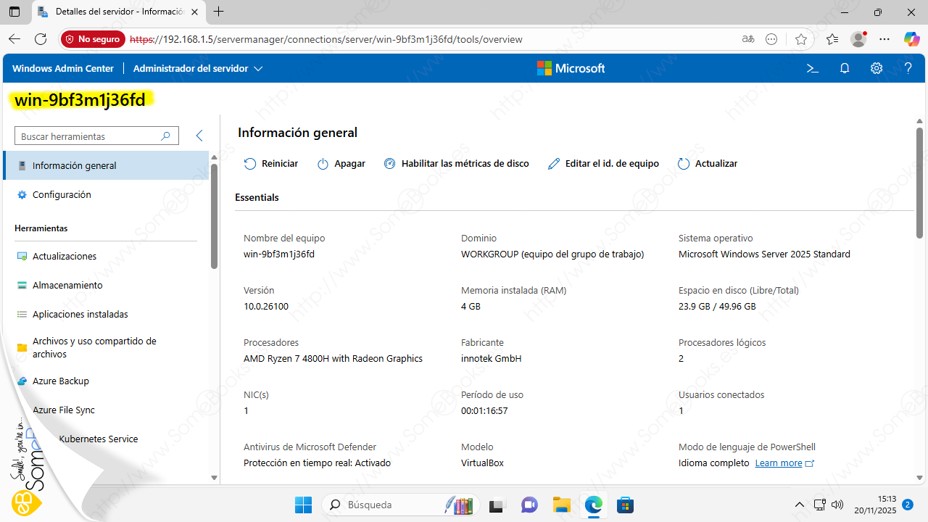Screen dimensions: 928x522
Task: Open Almacenamiento tool
Action: [67, 285]
